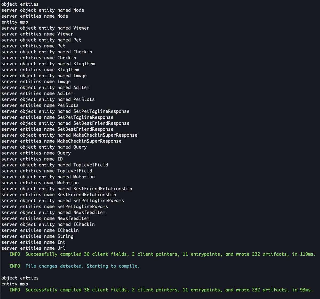Screen dimensions: 320x299
Task: Click 'server entities name BestFriendRelationship'
Action: point(59,195)
